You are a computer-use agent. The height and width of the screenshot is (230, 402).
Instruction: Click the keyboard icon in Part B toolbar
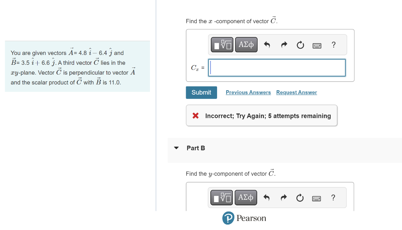tap(316, 197)
